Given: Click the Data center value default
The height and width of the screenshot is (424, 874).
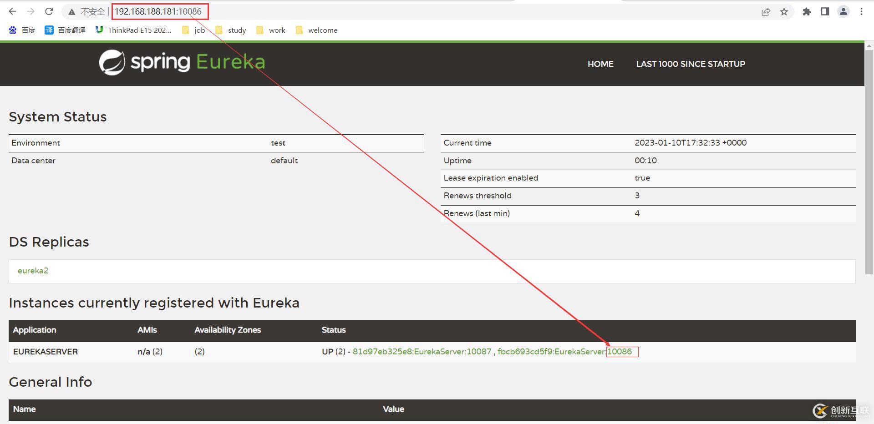Looking at the screenshot, I should click(x=284, y=161).
